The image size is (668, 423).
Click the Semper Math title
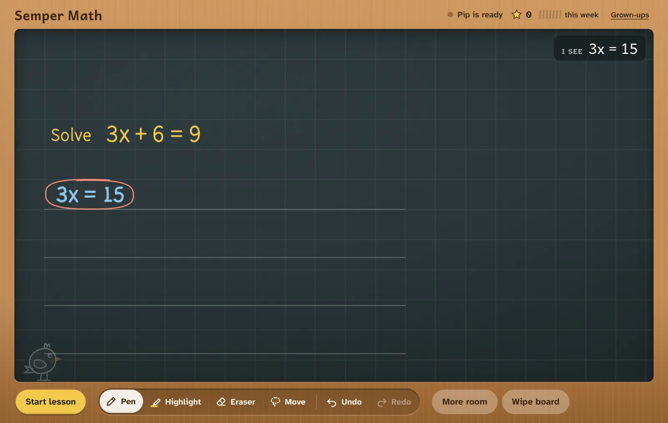pyautogui.click(x=58, y=15)
